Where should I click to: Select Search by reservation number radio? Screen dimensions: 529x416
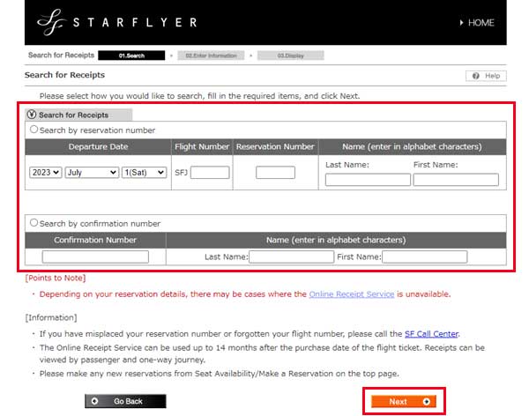(34, 130)
